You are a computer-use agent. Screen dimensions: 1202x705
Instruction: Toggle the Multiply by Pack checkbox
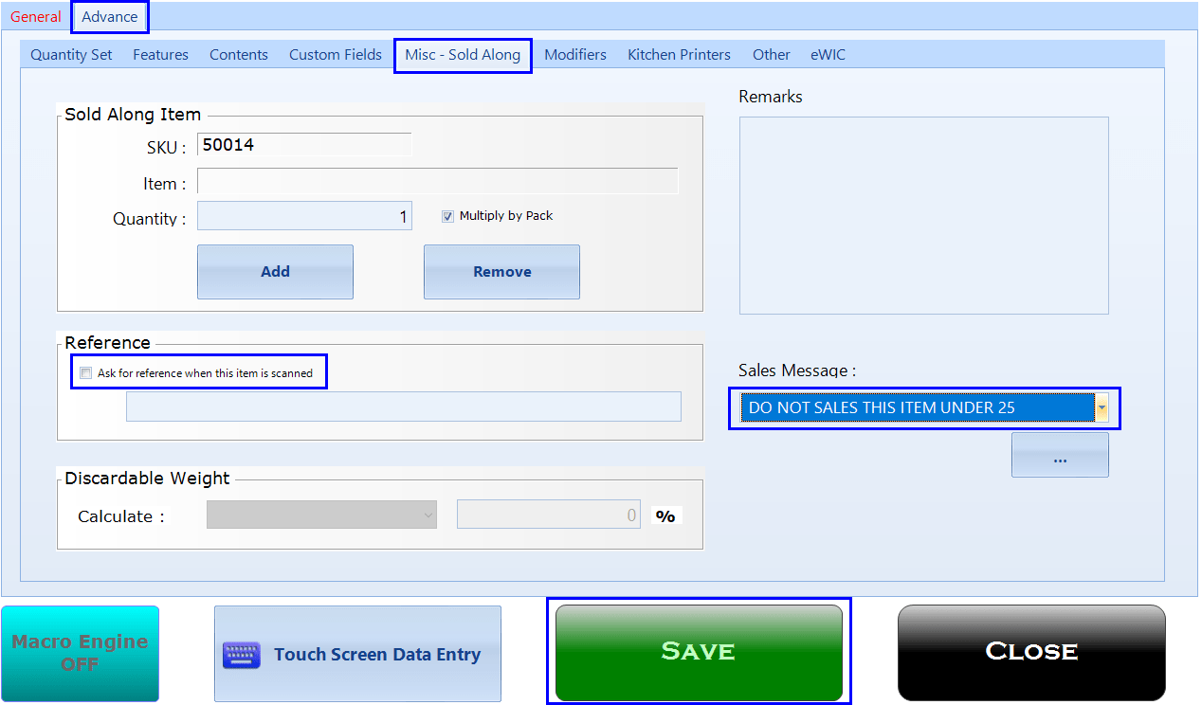click(x=447, y=216)
